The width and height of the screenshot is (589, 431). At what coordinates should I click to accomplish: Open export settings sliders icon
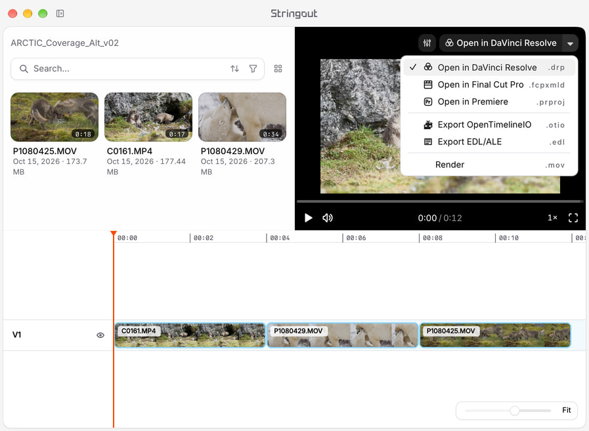(427, 43)
